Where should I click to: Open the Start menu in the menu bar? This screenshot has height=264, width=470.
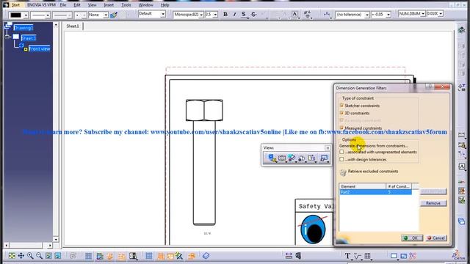[x=15, y=5]
